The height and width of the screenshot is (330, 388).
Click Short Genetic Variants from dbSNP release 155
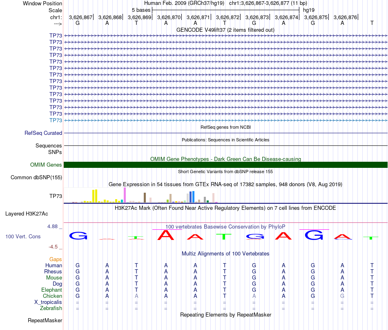(x=225, y=172)
